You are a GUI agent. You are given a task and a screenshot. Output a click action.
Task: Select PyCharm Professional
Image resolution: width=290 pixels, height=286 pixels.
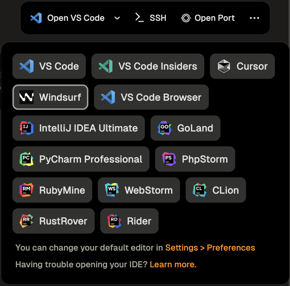(x=81, y=159)
